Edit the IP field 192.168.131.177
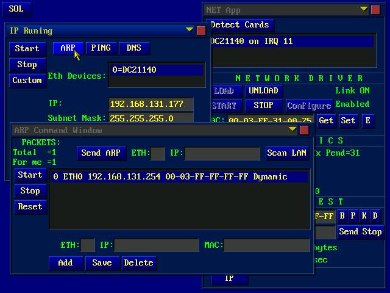This screenshot has height=293, width=390. point(151,104)
